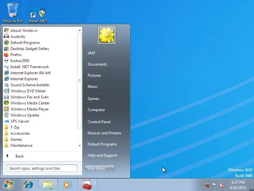
Task: Launch Firefox from its icon
Action: point(6,55)
